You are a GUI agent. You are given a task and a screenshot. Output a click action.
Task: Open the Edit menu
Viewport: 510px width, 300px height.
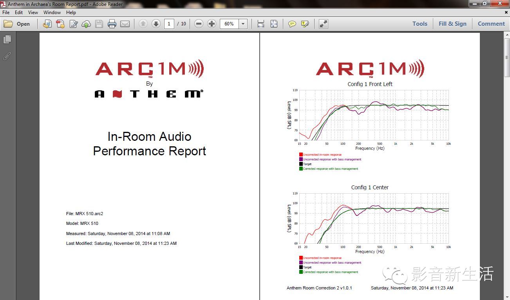click(x=19, y=13)
